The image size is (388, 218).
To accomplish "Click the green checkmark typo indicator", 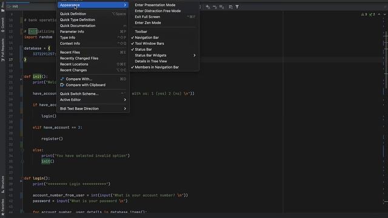I will [x=372, y=15].
